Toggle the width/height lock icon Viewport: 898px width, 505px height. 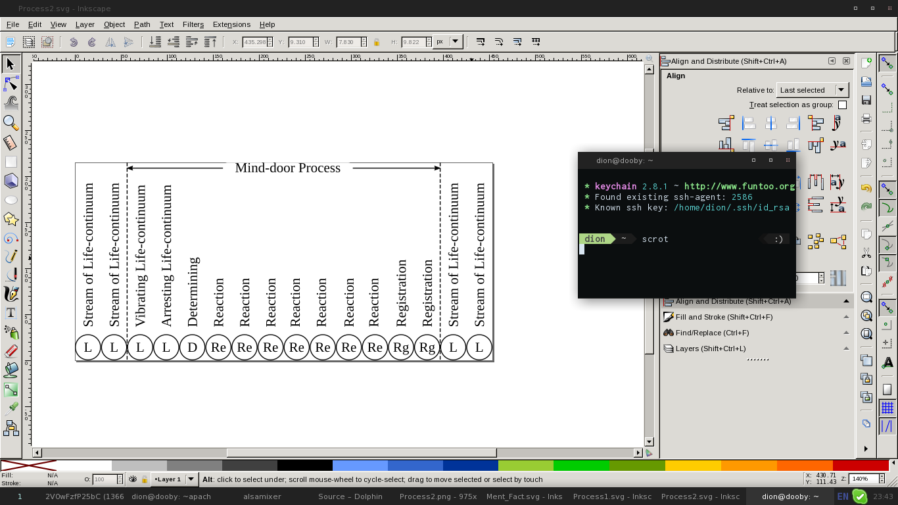click(376, 41)
